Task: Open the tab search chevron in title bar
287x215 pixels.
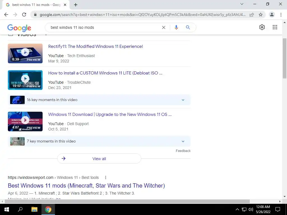Action: pyautogui.click(x=242, y=4)
